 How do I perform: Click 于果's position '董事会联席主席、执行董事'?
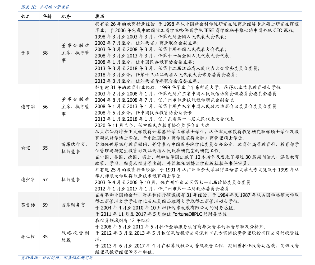click(75, 53)
